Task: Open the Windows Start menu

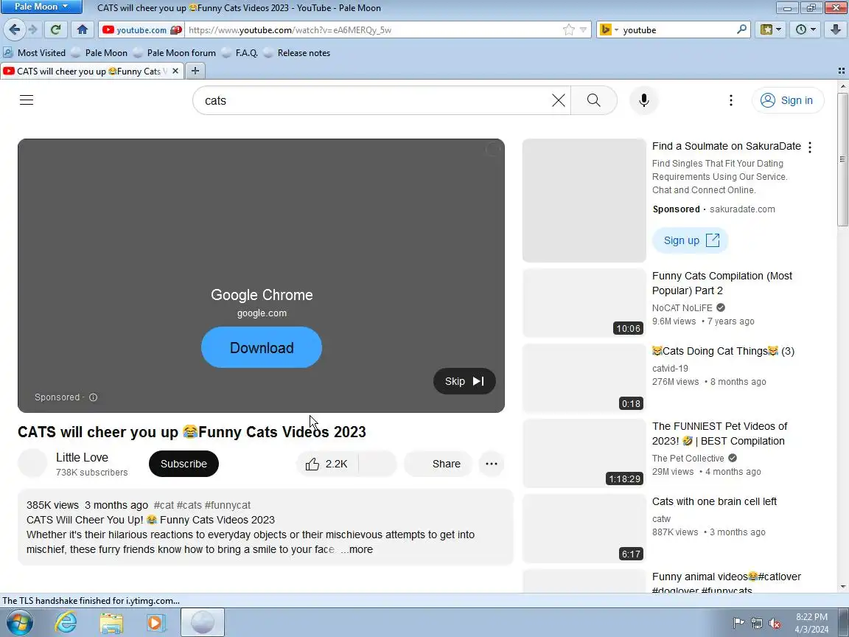Action: (19, 623)
